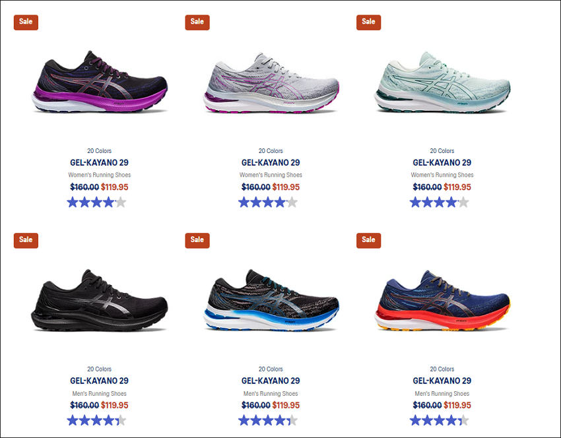This screenshot has width=561, height=438.
Task: Open the black shoe with blue sole image
Action: pos(271,300)
